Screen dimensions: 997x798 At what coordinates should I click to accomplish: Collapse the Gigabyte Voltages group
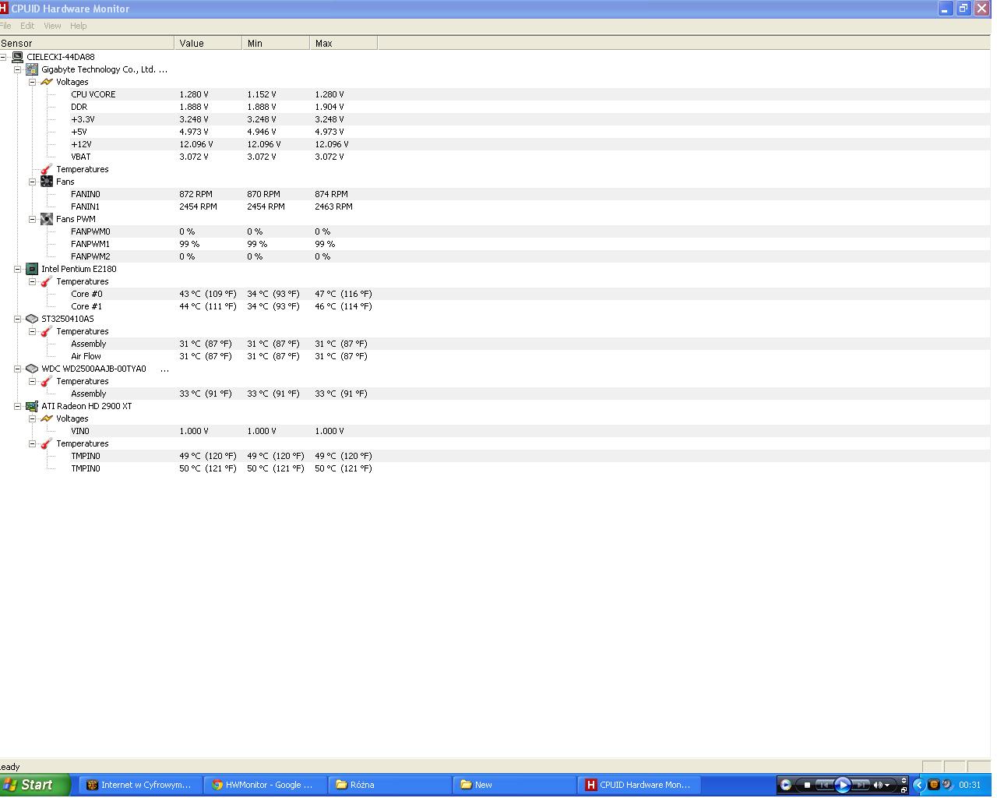[x=33, y=82]
